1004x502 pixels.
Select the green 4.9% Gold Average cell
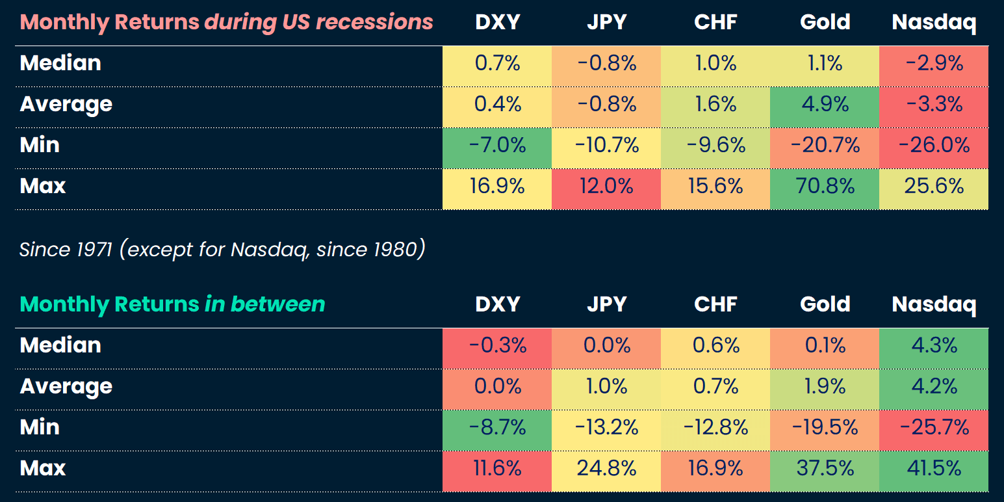(x=825, y=104)
